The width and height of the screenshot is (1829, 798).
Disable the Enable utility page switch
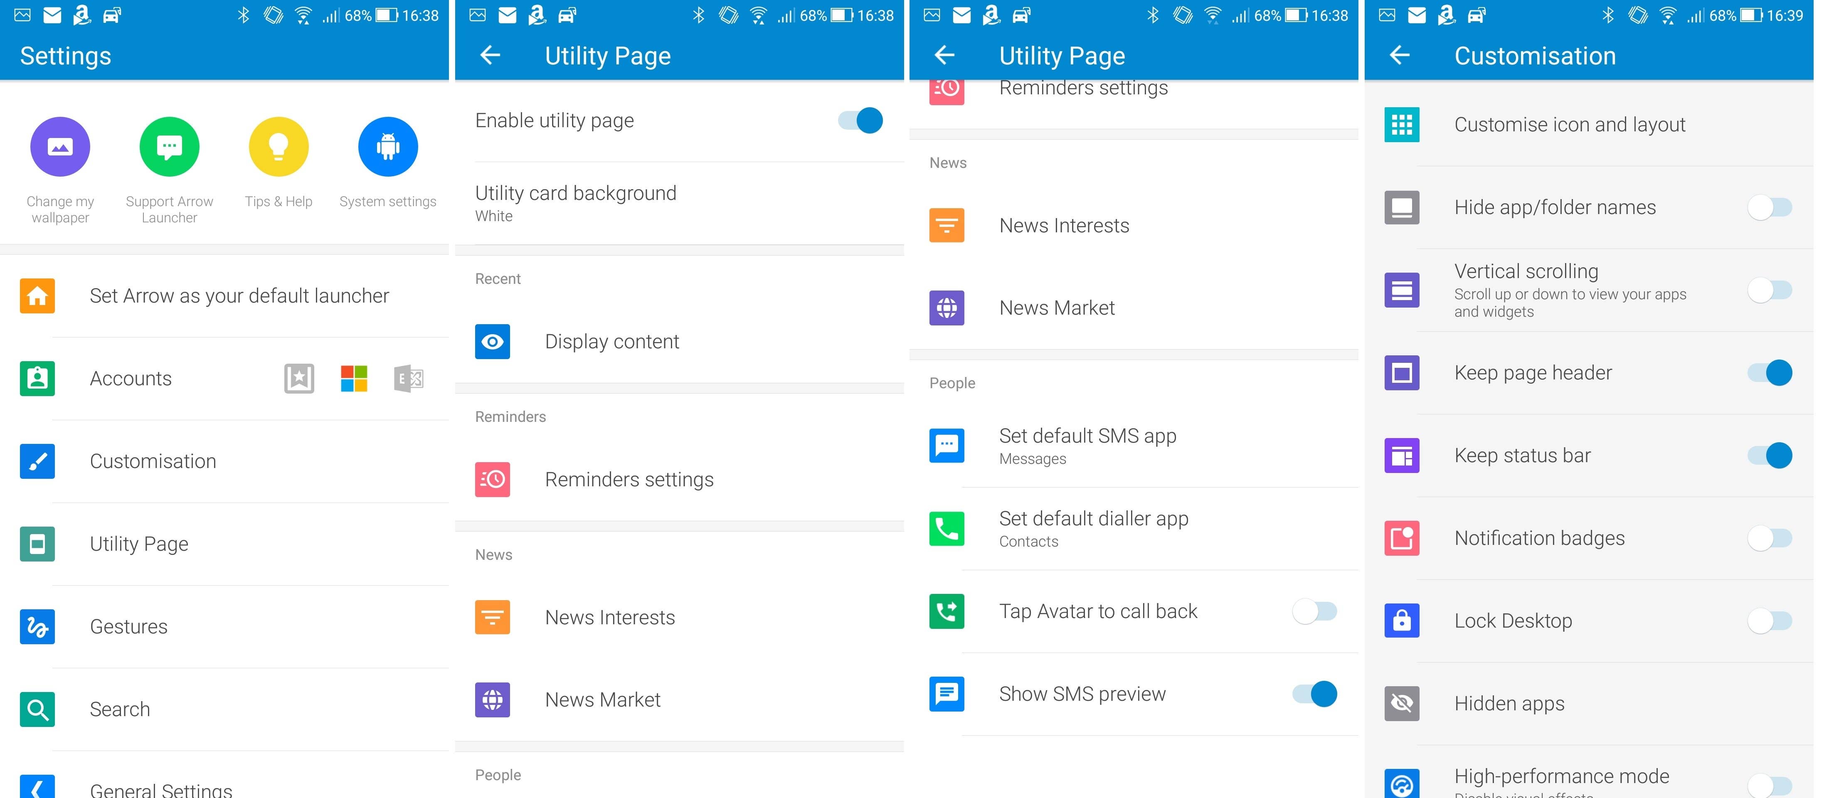(x=860, y=120)
